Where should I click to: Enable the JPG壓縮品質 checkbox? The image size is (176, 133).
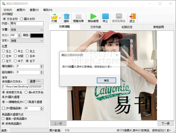coord(4,109)
